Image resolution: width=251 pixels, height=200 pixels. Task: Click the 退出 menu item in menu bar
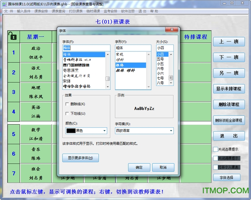pyautogui.click(x=142, y=11)
